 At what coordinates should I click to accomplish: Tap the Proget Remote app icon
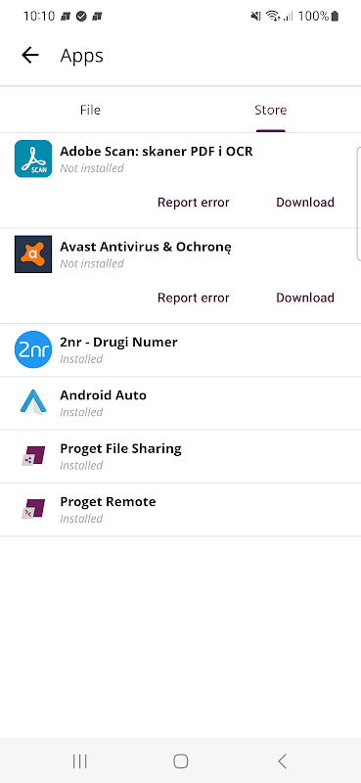(x=33, y=509)
